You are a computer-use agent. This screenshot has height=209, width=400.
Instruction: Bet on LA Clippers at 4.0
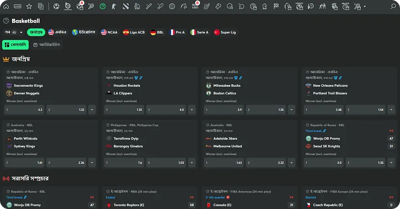[166, 110]
